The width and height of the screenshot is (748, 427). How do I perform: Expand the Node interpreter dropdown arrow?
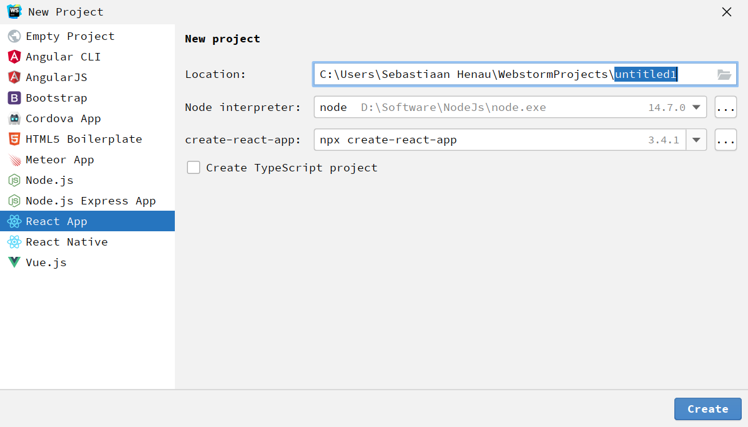tap(696, 107)
